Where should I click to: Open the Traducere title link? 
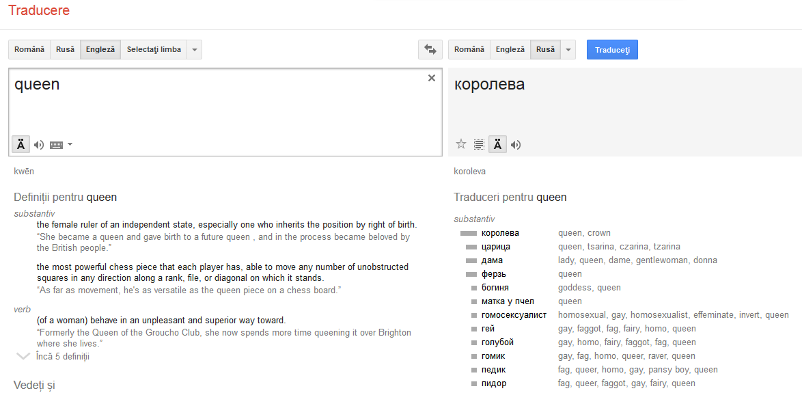[x=39, y=10]
